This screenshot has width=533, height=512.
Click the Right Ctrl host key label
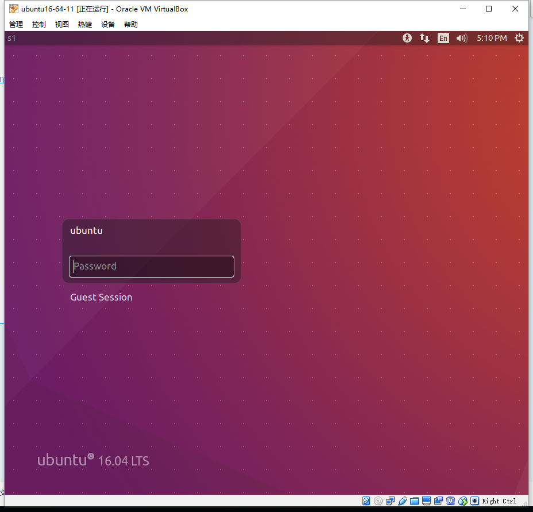(499, 501)
